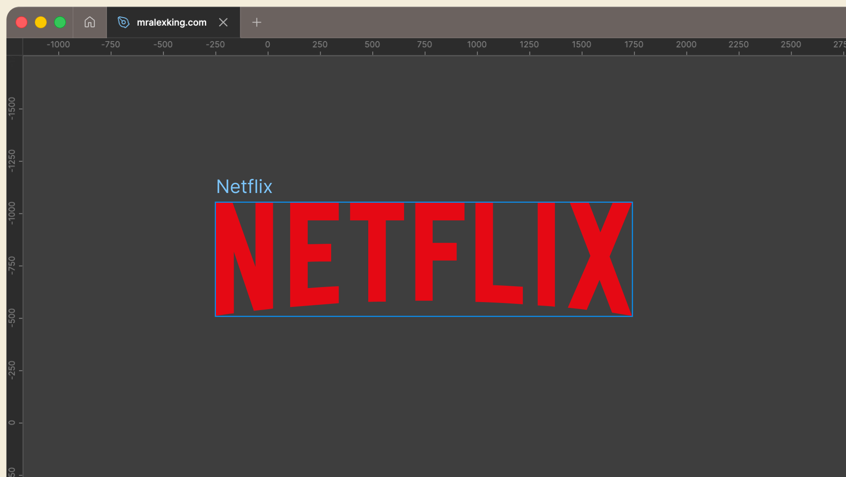Switch to the mralexking.com tab
This screenshot has height=477, width=846.
pyautogui.click(x=174, y=22)
